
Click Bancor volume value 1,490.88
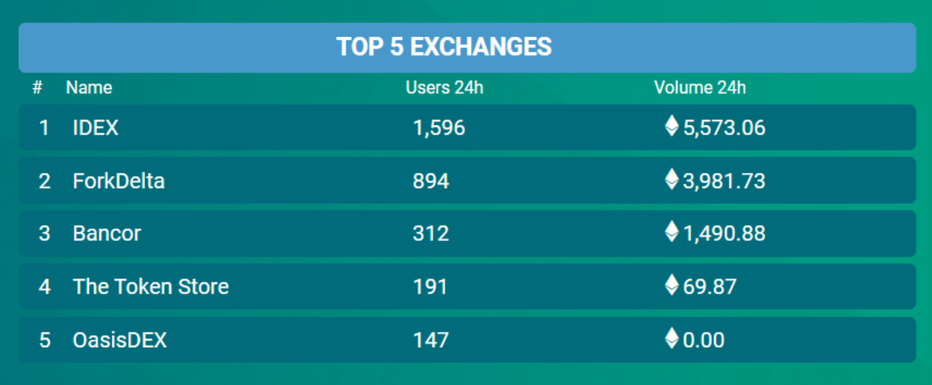click(724, 234)
